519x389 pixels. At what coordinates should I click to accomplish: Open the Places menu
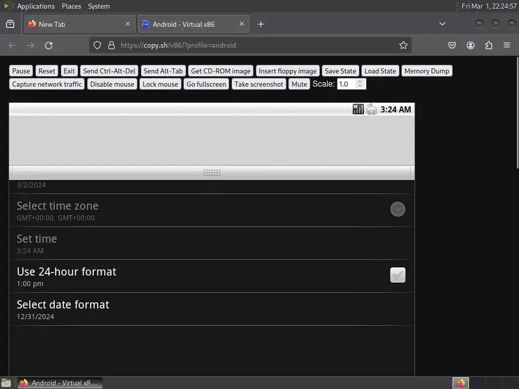pos(71,6)
